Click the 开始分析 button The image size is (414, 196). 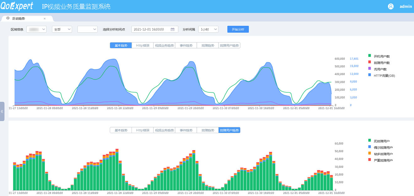pos(238,29)
